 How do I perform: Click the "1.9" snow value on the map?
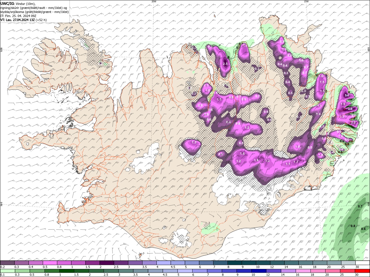[343, 104]
